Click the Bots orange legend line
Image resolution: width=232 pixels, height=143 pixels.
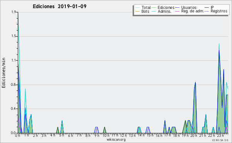(x=137, y=11)
